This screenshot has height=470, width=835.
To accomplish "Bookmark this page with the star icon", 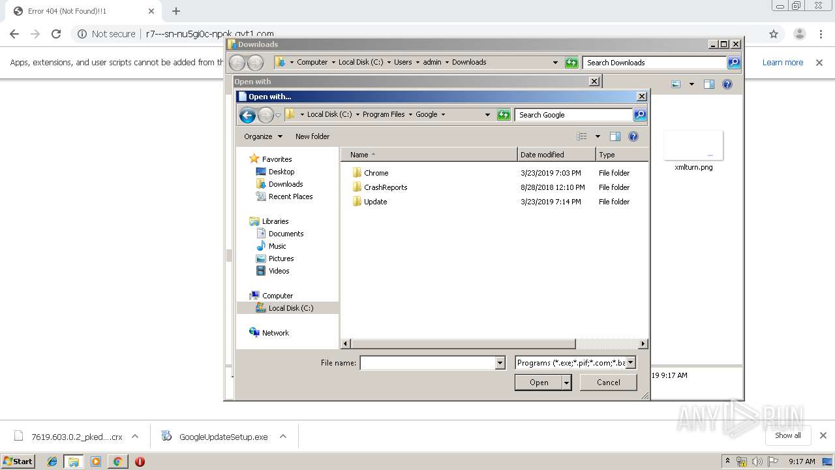I will 774,34.
